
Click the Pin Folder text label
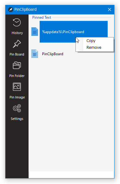click(17, 76)
